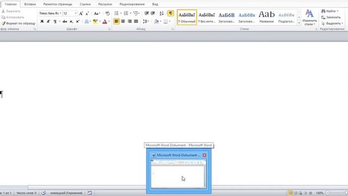Viewport: 348px width, 196px height.
Task: Click the zoom out minus button
Action: [x=328, y=193]
